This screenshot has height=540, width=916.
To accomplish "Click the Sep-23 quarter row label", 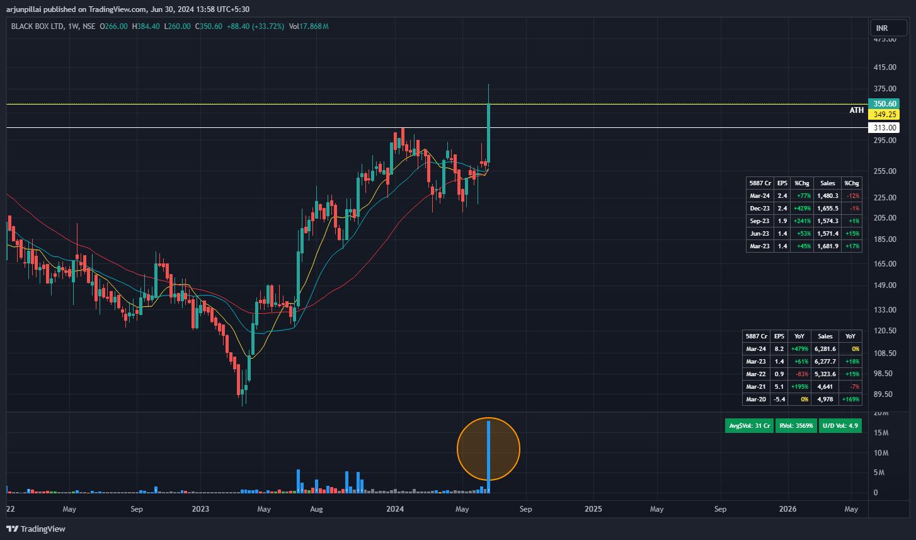I will click(760, 221).
